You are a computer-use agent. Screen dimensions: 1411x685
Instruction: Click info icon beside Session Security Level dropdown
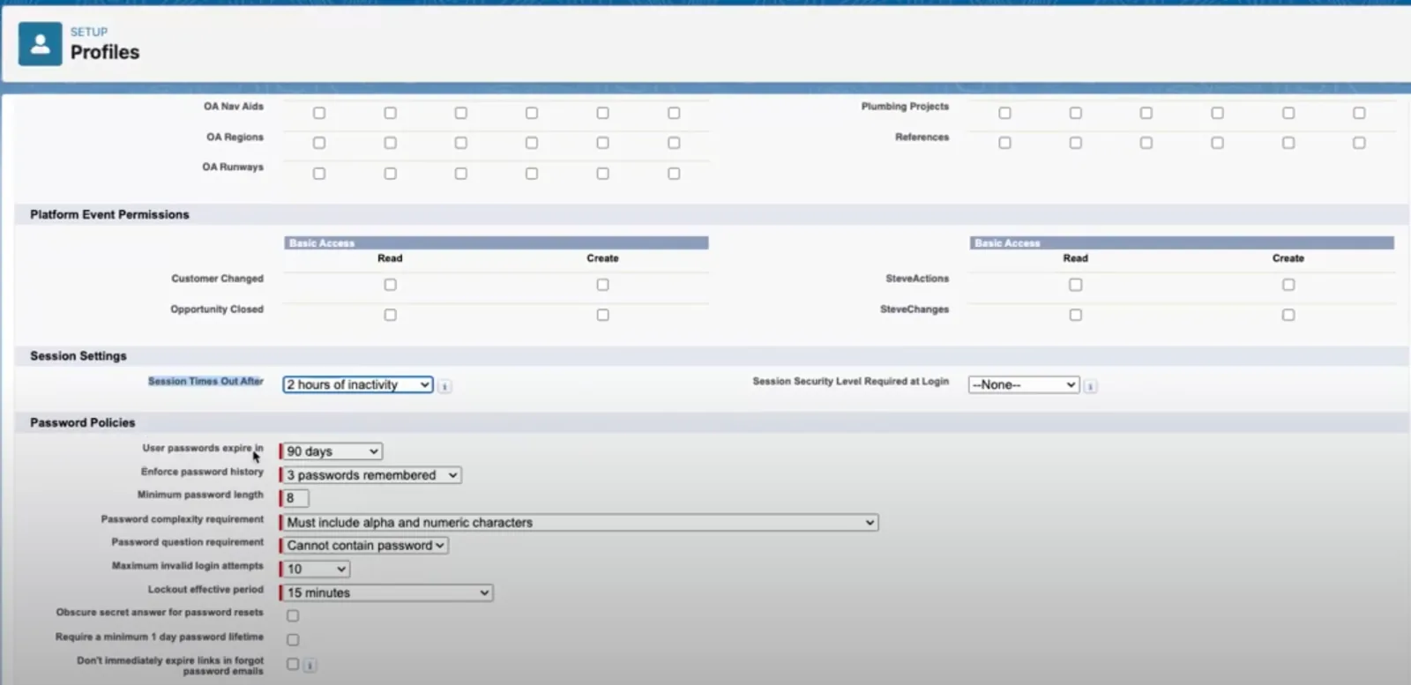coord(1091,386)
